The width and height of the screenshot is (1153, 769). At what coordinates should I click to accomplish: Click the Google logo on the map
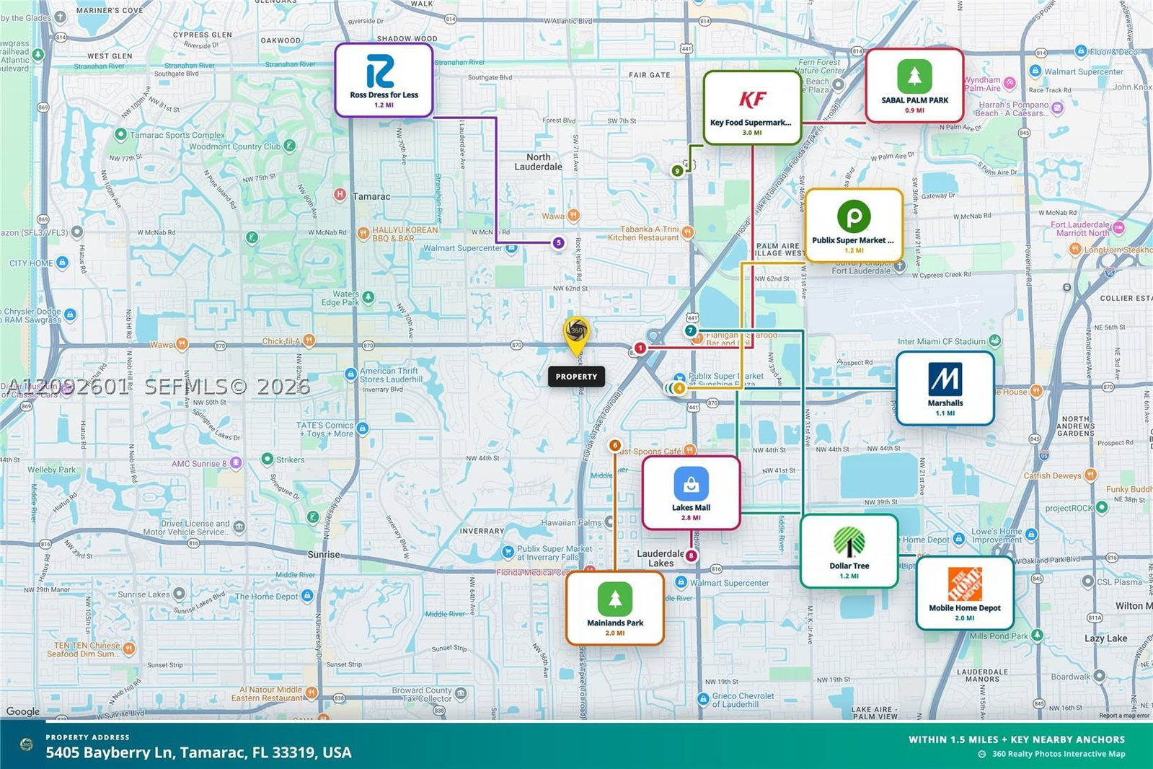coord(23,711)
